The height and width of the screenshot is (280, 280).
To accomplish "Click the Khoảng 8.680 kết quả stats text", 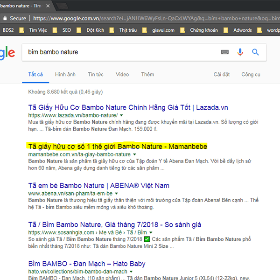I will pyautogui.click(x=65, y=92).
